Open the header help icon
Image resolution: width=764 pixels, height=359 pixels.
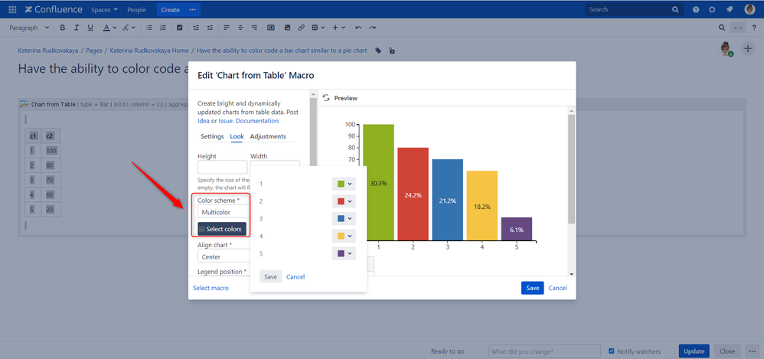click(696, 10)
